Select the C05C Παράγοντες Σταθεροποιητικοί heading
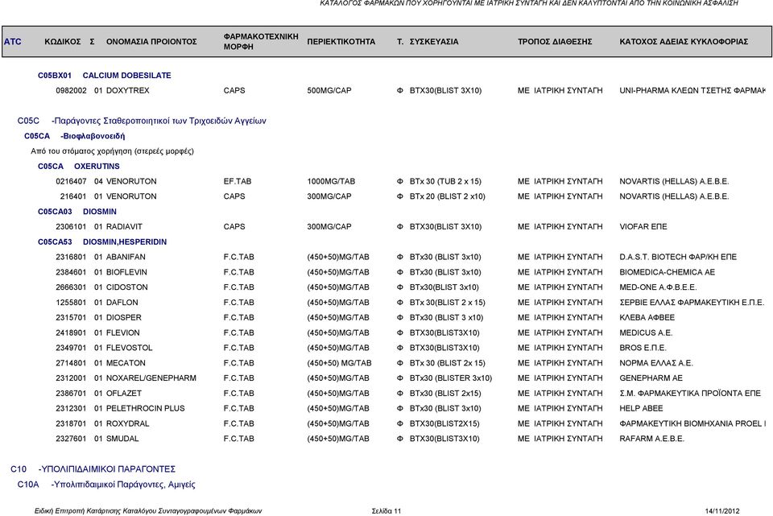This screenshot has height=516, width=773. click(x=142, y=121)
